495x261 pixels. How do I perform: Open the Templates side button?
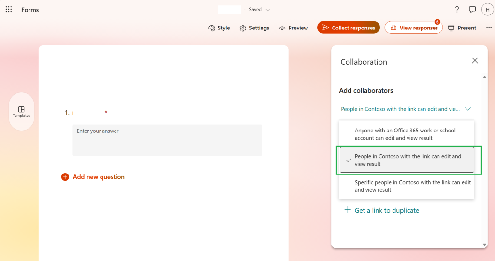[x=21, y=112]
